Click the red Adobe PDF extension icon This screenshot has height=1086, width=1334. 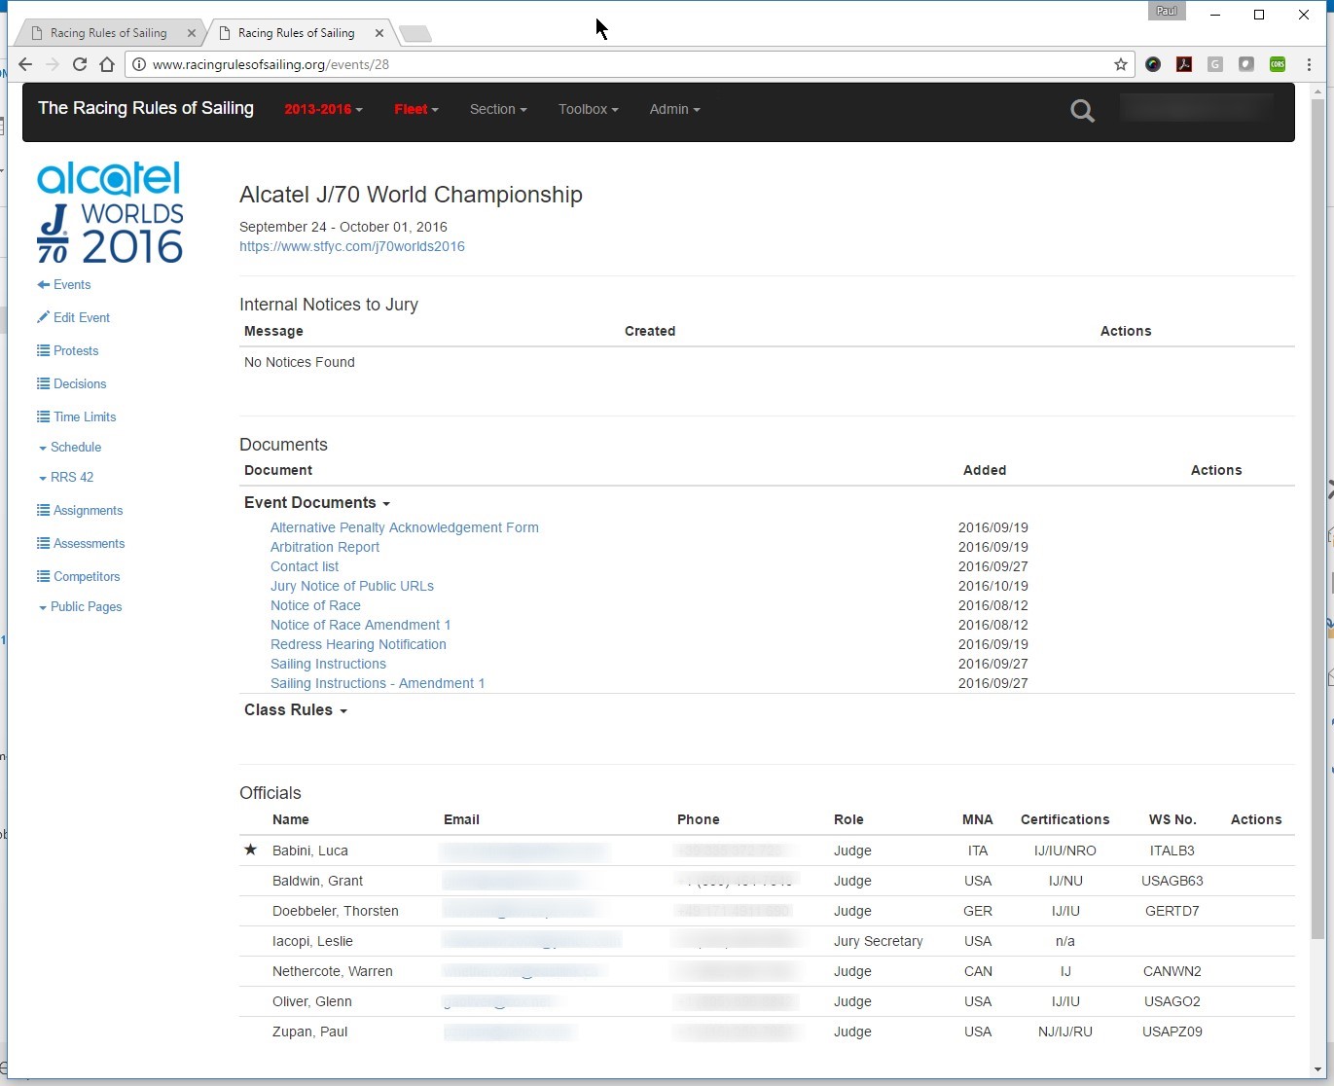coord(1184,64)
